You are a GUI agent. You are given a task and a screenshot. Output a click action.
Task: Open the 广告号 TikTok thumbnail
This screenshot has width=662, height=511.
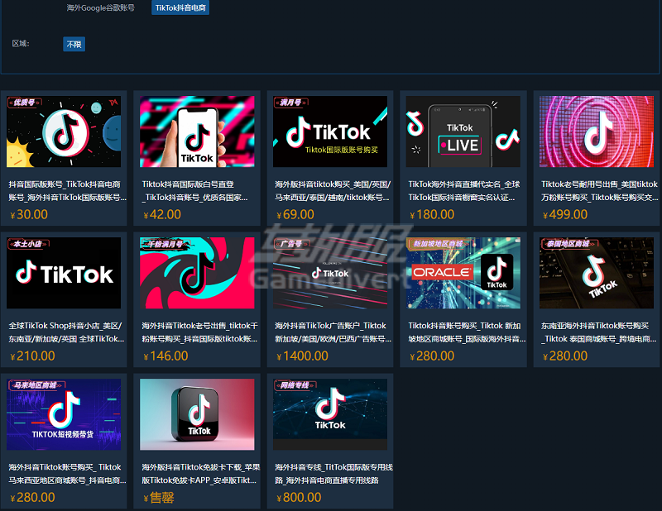[x=330, y=273]
